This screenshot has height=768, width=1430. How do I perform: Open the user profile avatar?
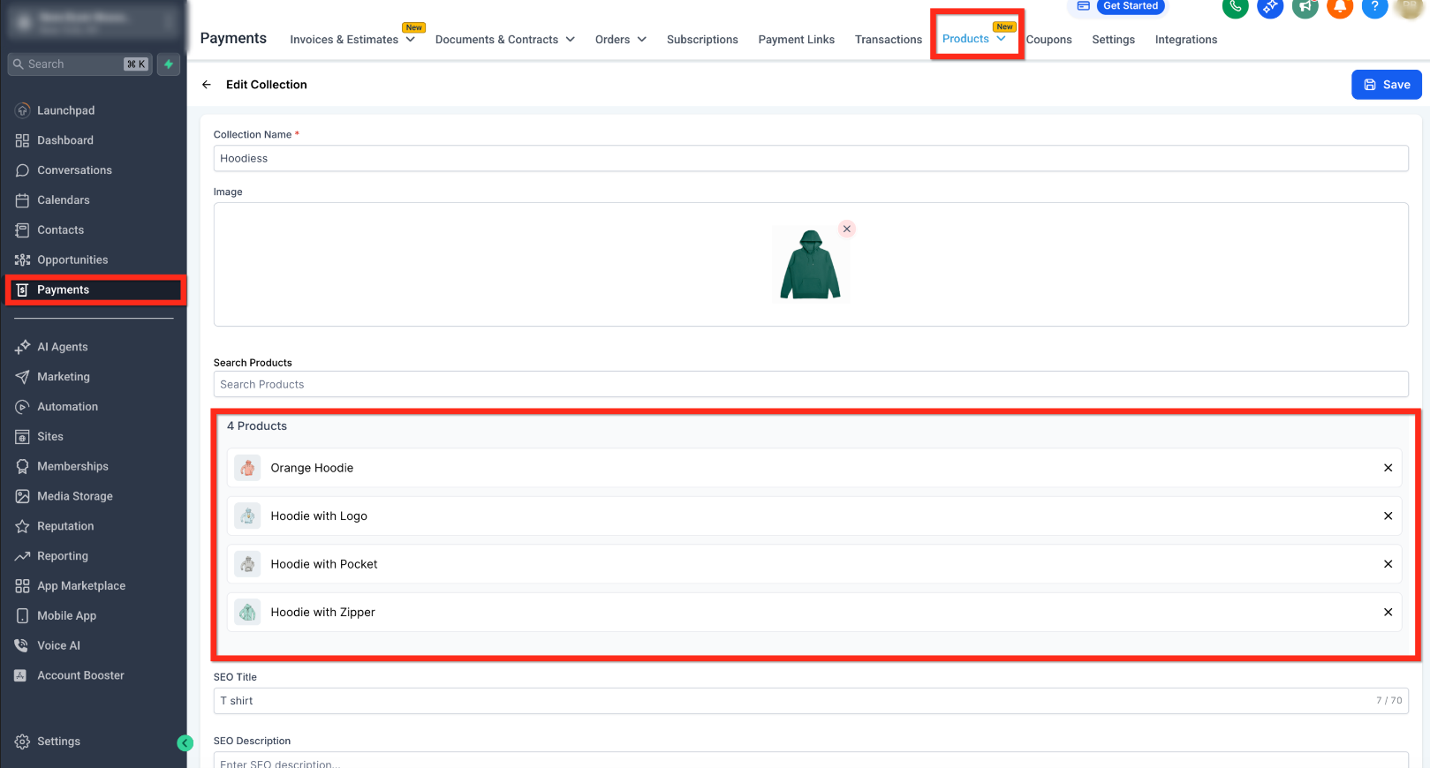[x=1410, y=7]
